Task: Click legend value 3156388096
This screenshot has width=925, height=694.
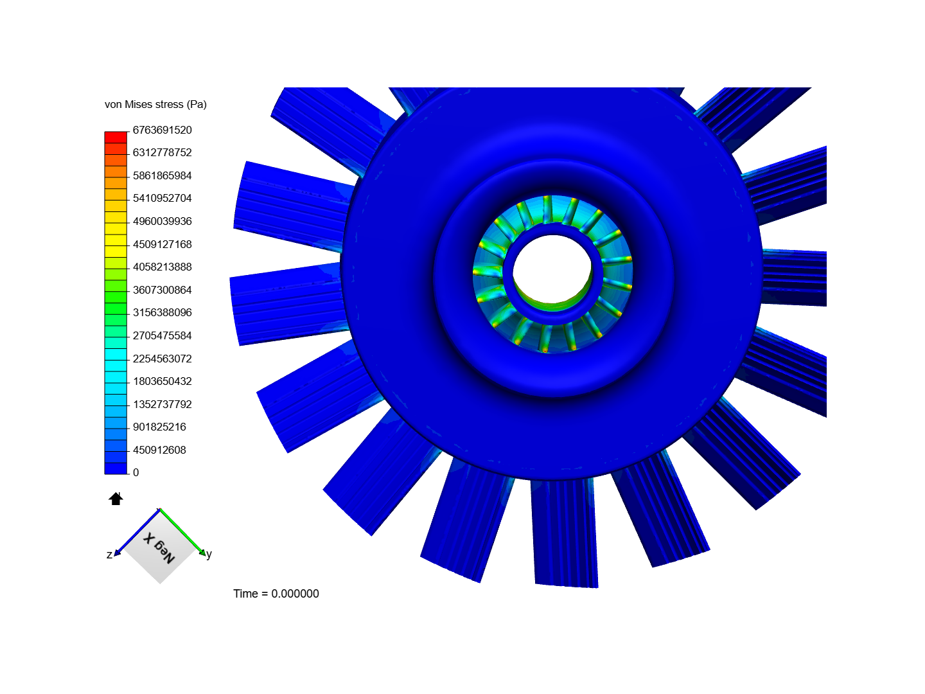Action: [x=163, y=312]
